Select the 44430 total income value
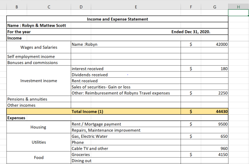Viewport: 249px width, 164px height. tap(214, 112)
